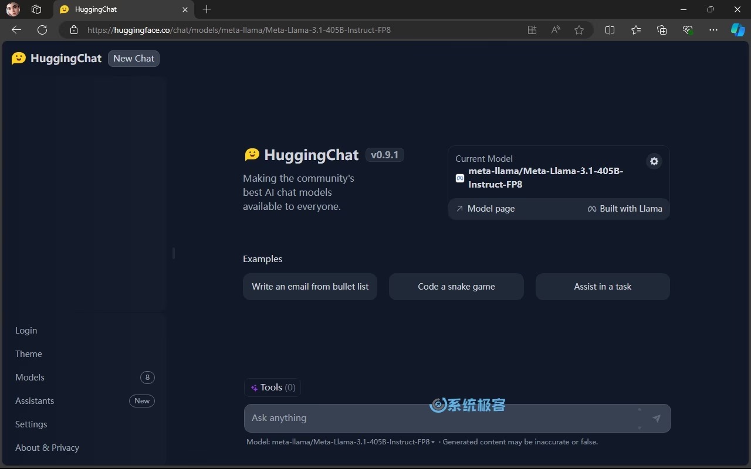Open Assistants in sidebar
The height and width of the screenshot is (469, 751).
pos(85,401)
